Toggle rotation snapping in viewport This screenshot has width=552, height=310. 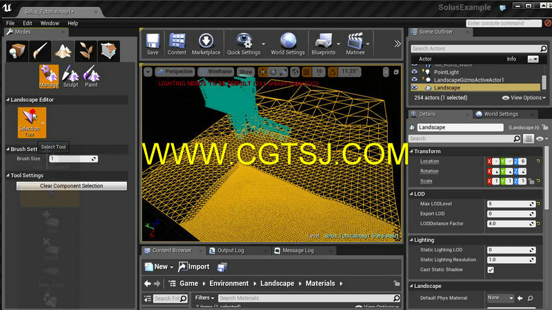point(333,72)
